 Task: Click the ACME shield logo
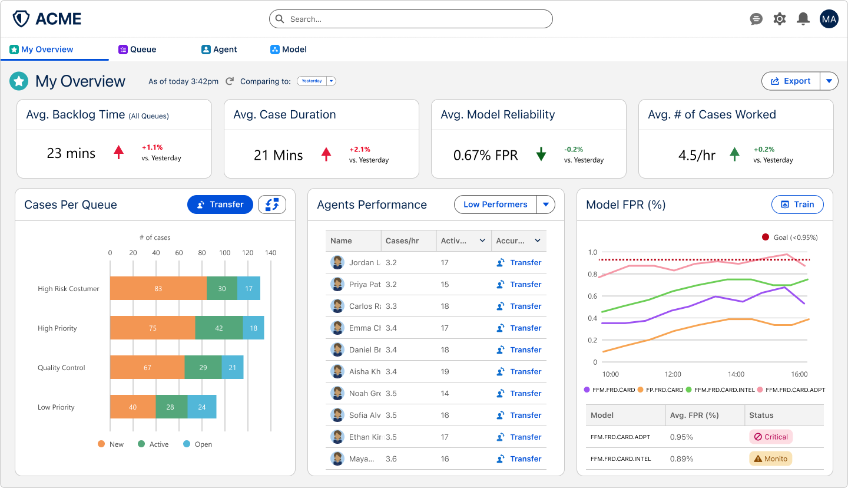pos(21,19)
